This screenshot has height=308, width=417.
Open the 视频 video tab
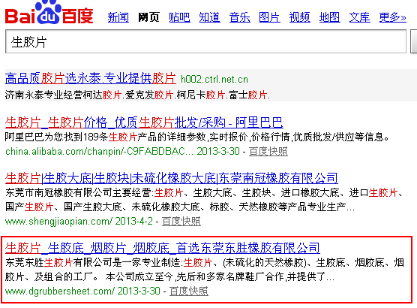point(300,17)
